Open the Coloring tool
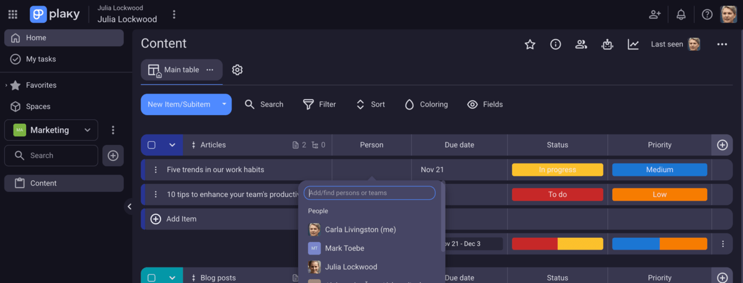The height and width of the screenshot is (283, 743). coord(426,105)
